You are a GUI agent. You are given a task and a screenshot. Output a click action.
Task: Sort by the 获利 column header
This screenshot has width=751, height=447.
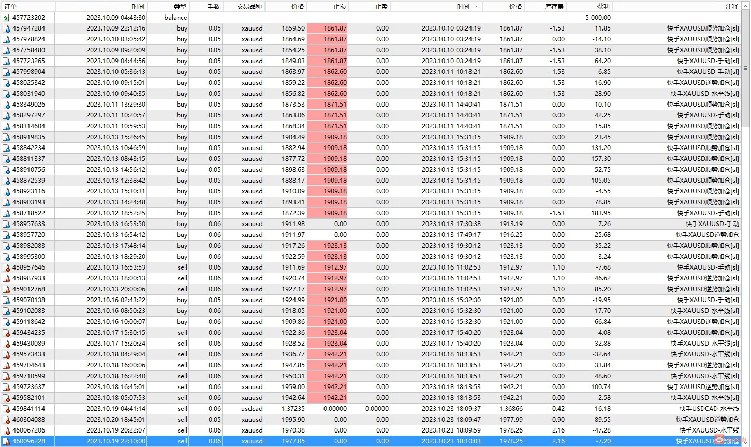click(x=590, y=6)
